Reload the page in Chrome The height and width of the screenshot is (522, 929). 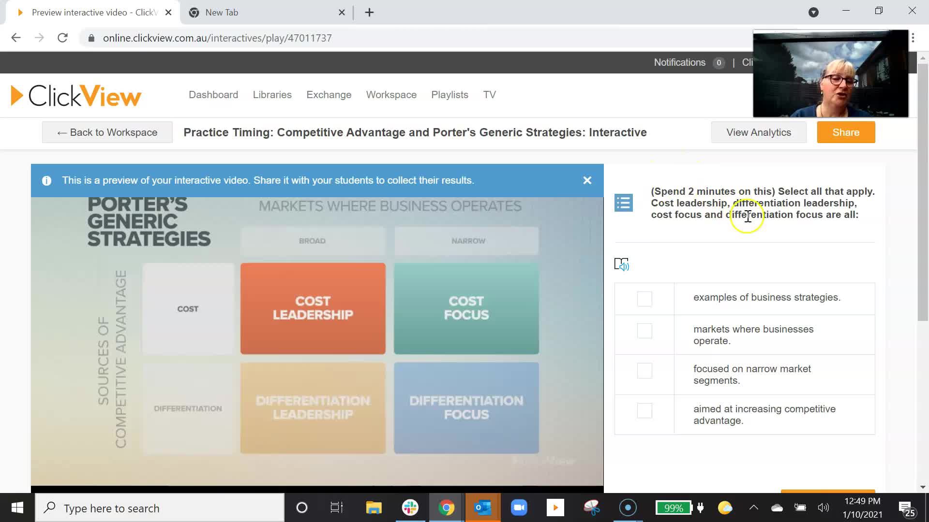click(x=62, y=38)
